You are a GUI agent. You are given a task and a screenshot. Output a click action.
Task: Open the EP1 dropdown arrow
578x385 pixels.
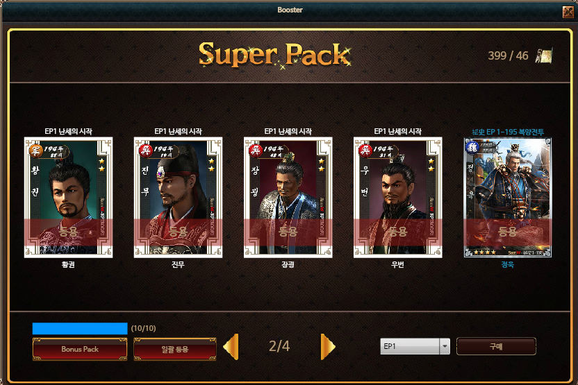445,346
